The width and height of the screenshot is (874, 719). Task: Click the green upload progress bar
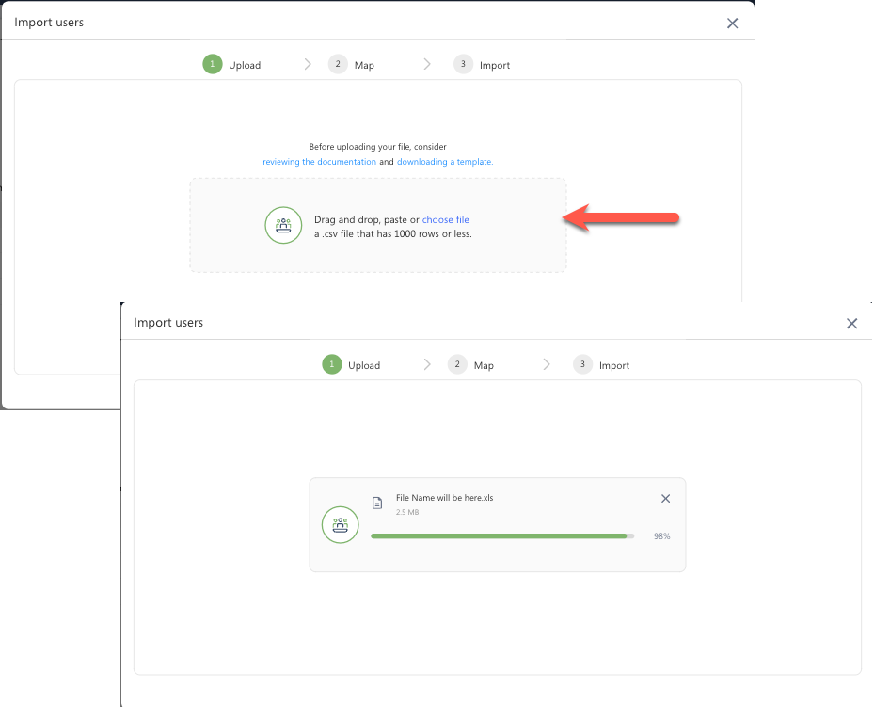pyautogui.click(x=499, y=535)
